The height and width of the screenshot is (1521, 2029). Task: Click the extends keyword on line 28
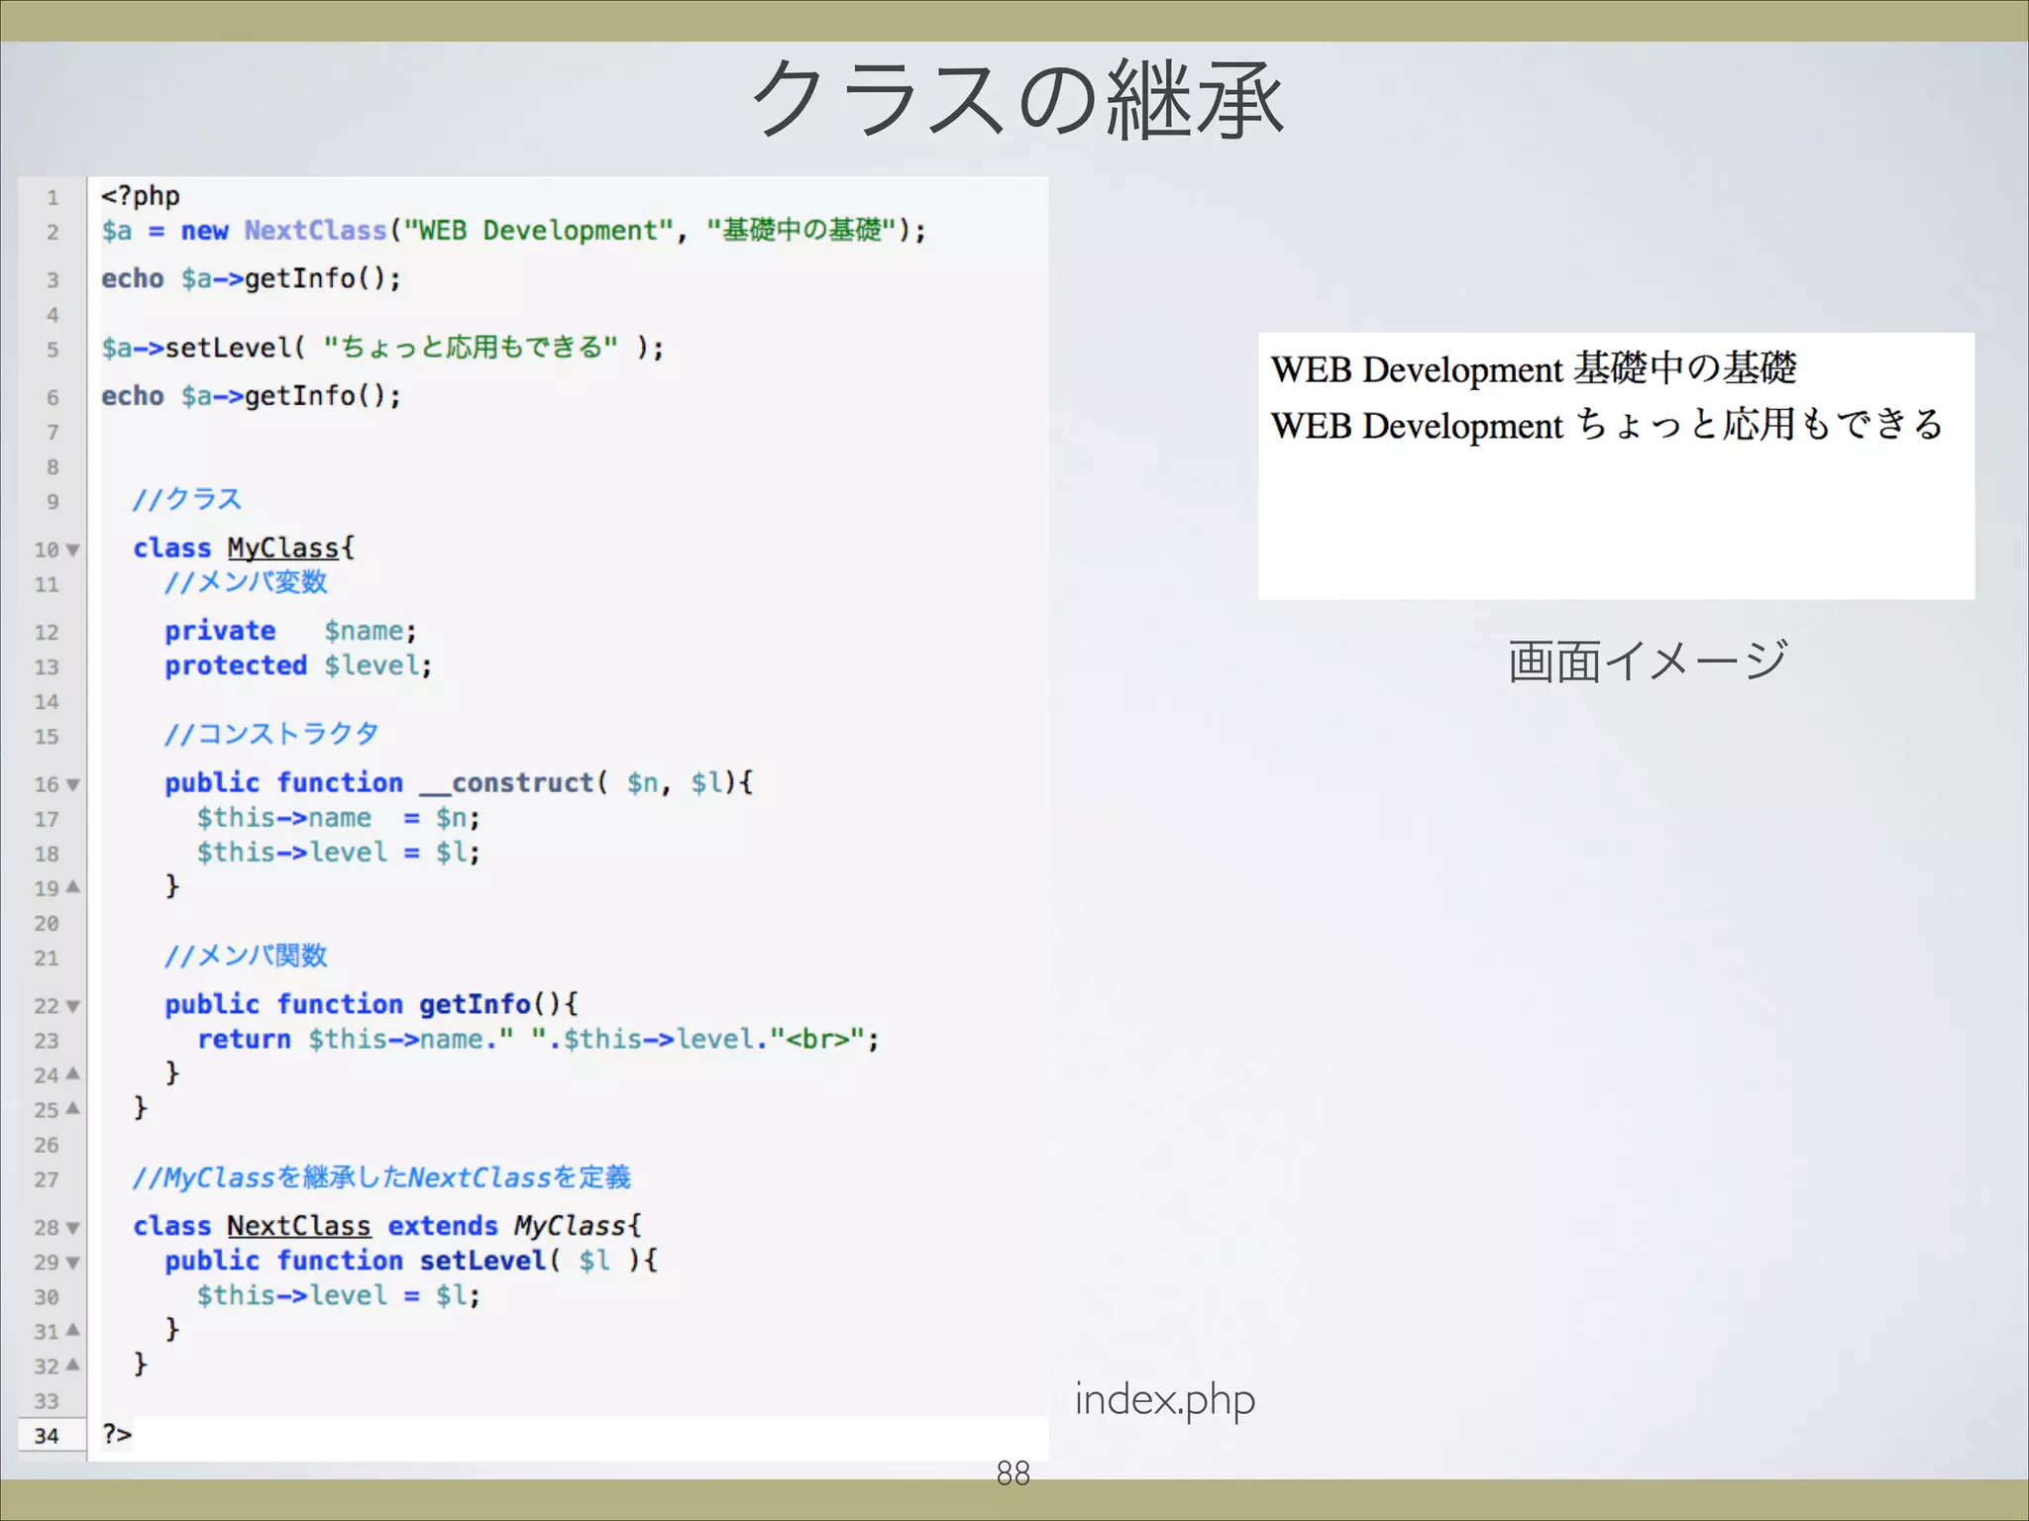click(x=443, y=1226)
